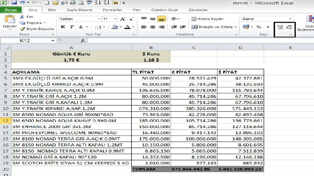The height and width of the screenshot is (176, 314).
Task: Open the Görünüm tab
Action: (x=198, y=10)
